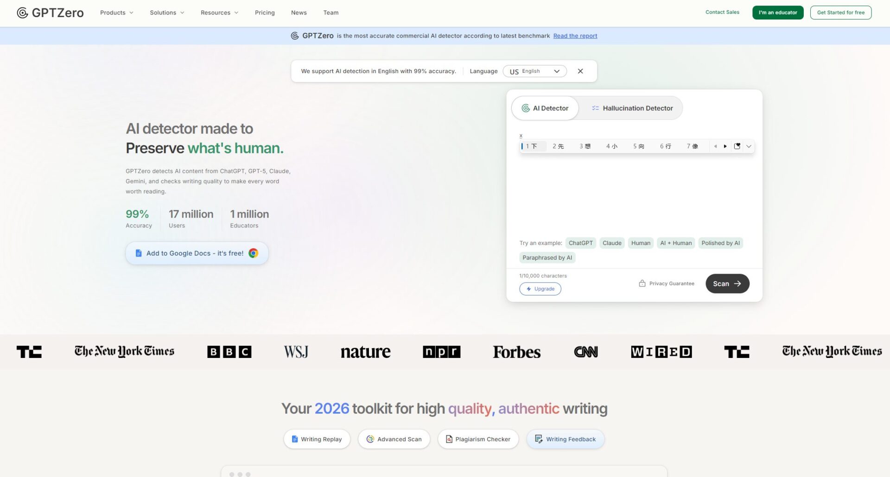
Task: Select the Writing Replay tab
Action: [x=317, y=439]
